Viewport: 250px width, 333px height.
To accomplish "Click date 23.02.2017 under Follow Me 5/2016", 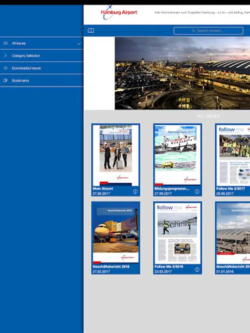I will point(163,272).
